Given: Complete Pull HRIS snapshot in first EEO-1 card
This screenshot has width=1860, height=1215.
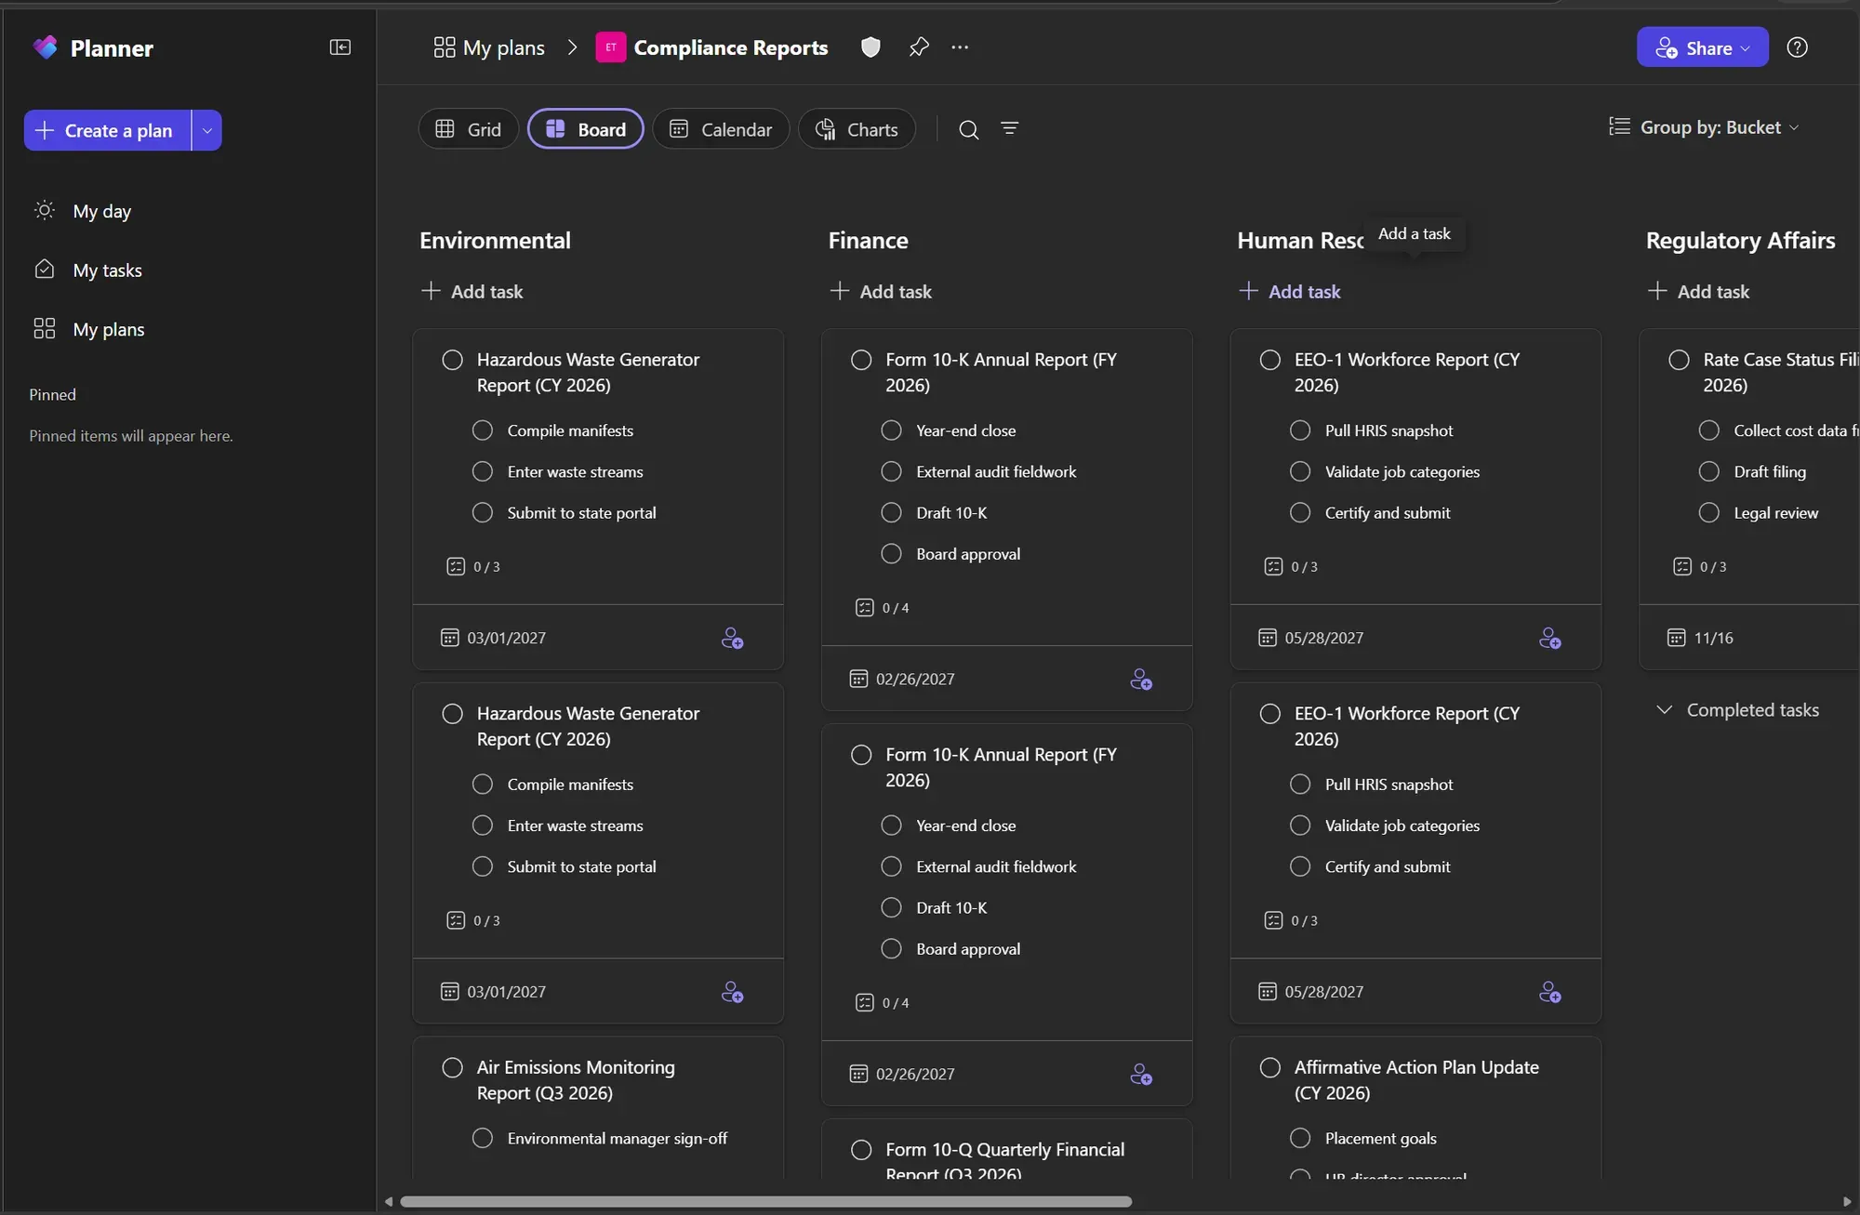Looking at the screenshot, I should 1300,430.
